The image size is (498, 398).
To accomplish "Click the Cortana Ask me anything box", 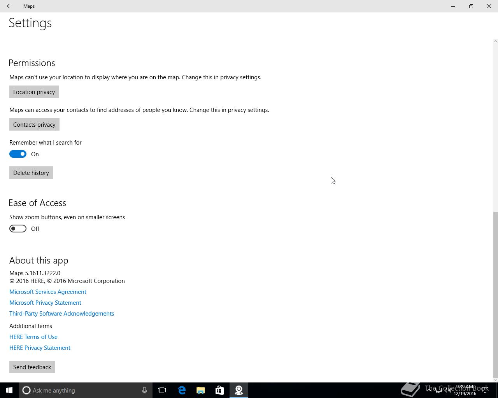I will pos(85,390).
